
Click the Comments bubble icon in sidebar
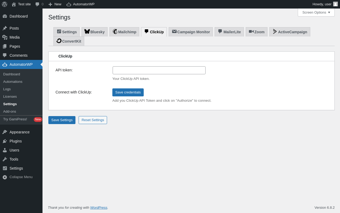click(x=5, y=55)
